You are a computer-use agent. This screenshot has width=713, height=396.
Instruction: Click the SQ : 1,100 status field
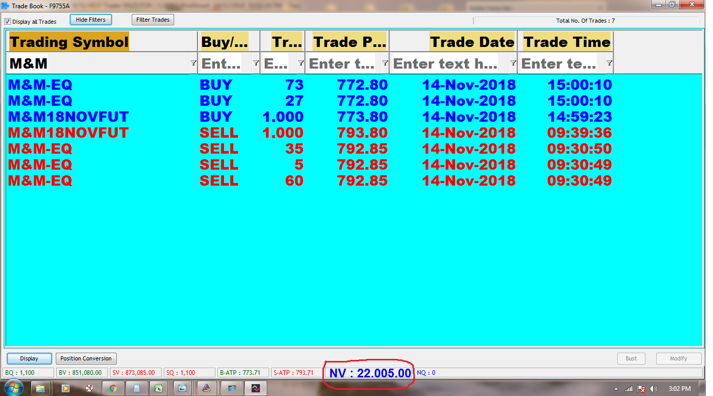coord(190,372)
